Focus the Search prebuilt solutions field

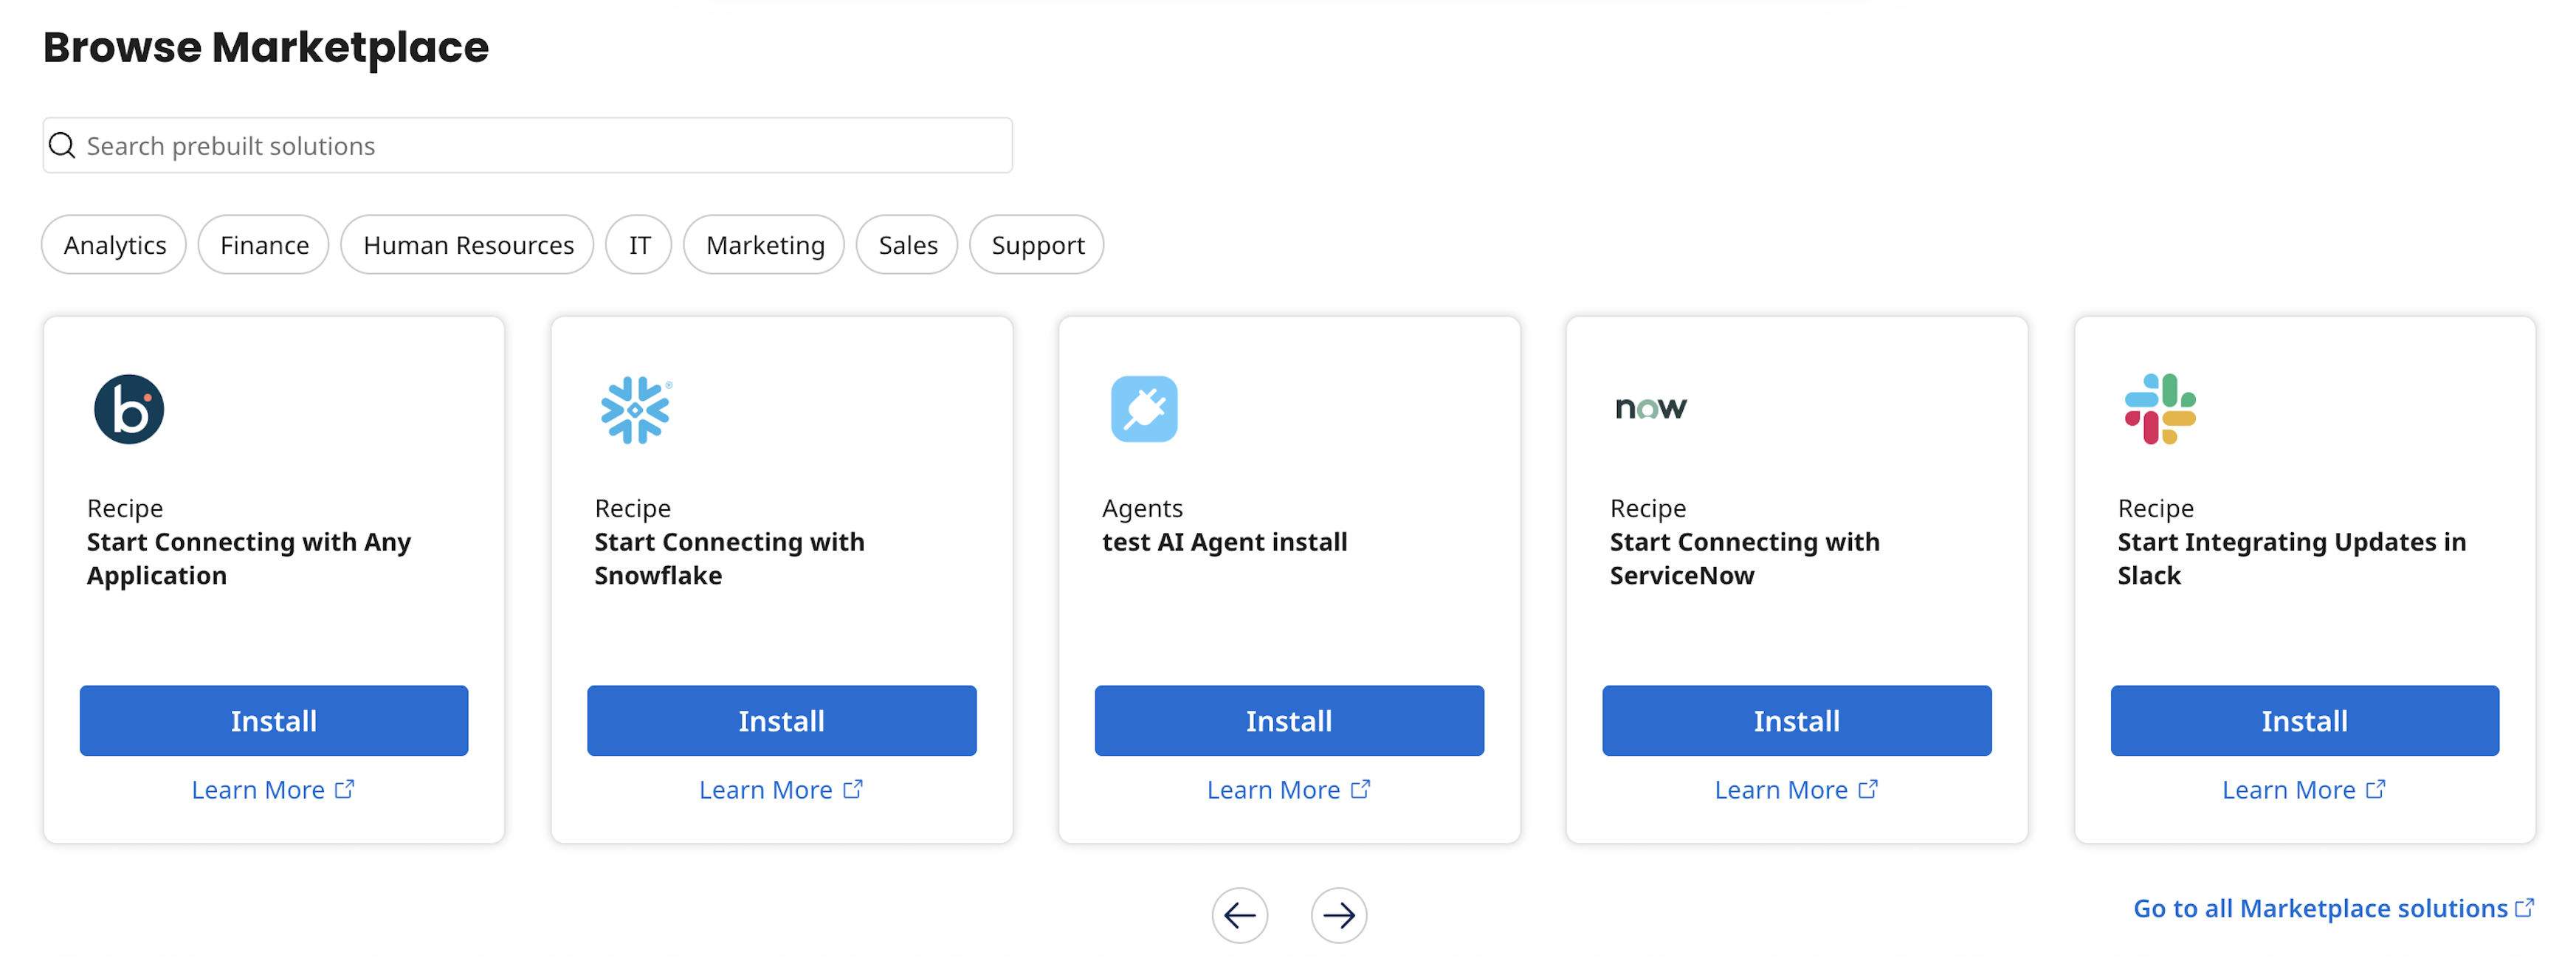(540, 146)
